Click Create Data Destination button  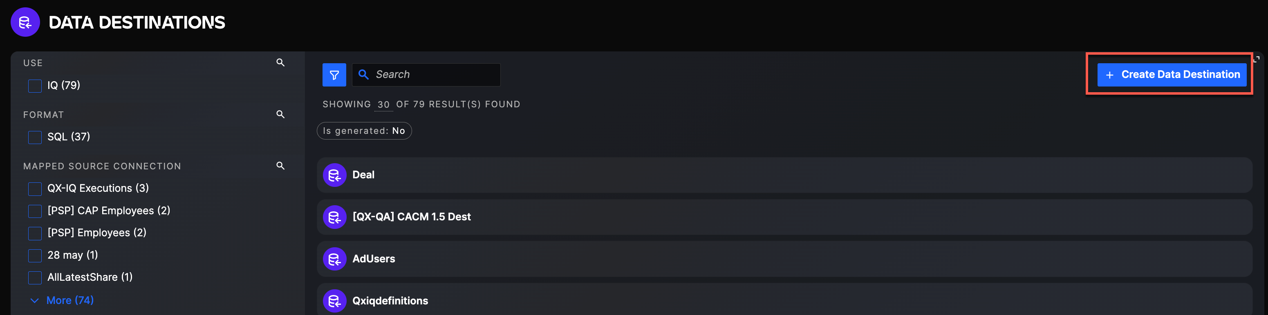coord(1172,75)
